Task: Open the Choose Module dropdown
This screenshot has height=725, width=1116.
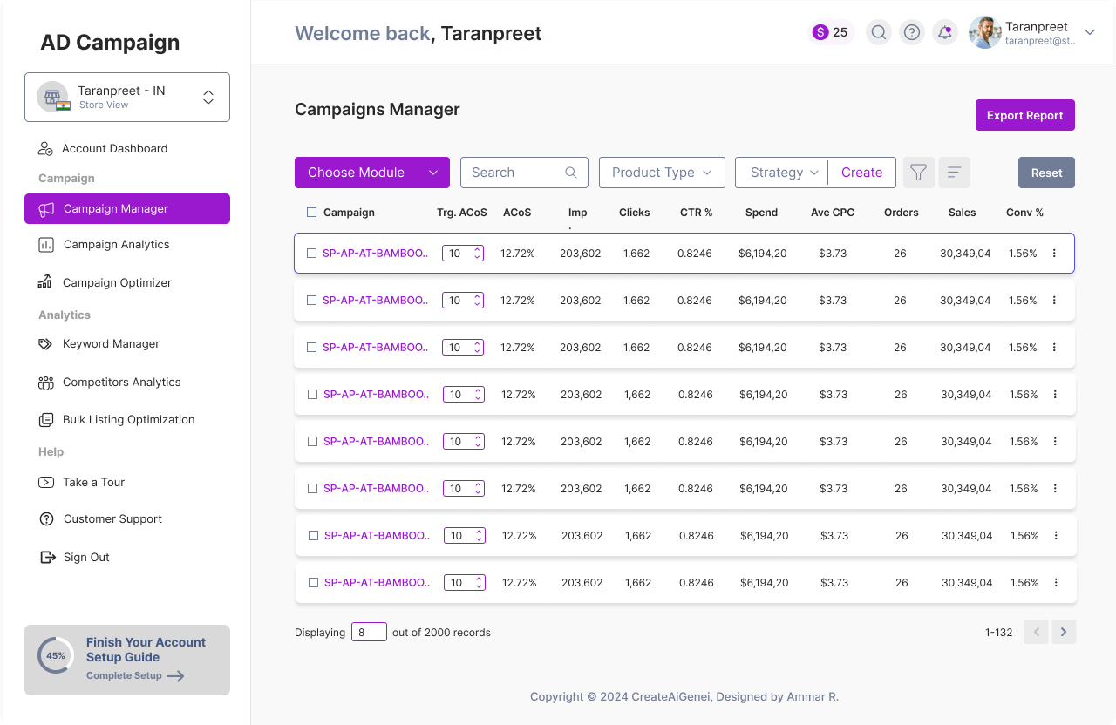Action: click(372, 173)
